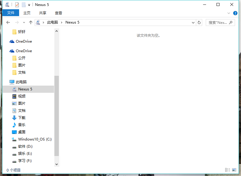Click the address bar device icon
This screenshot has width=241, height=176.
tap(38, 22)
